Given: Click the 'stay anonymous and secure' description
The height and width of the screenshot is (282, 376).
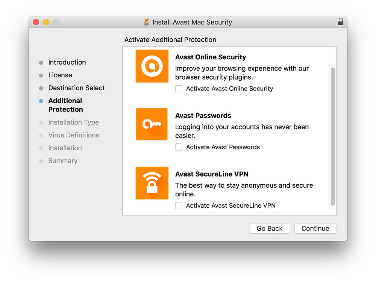Looking at the screenshot, I should (x=244, y=190).
